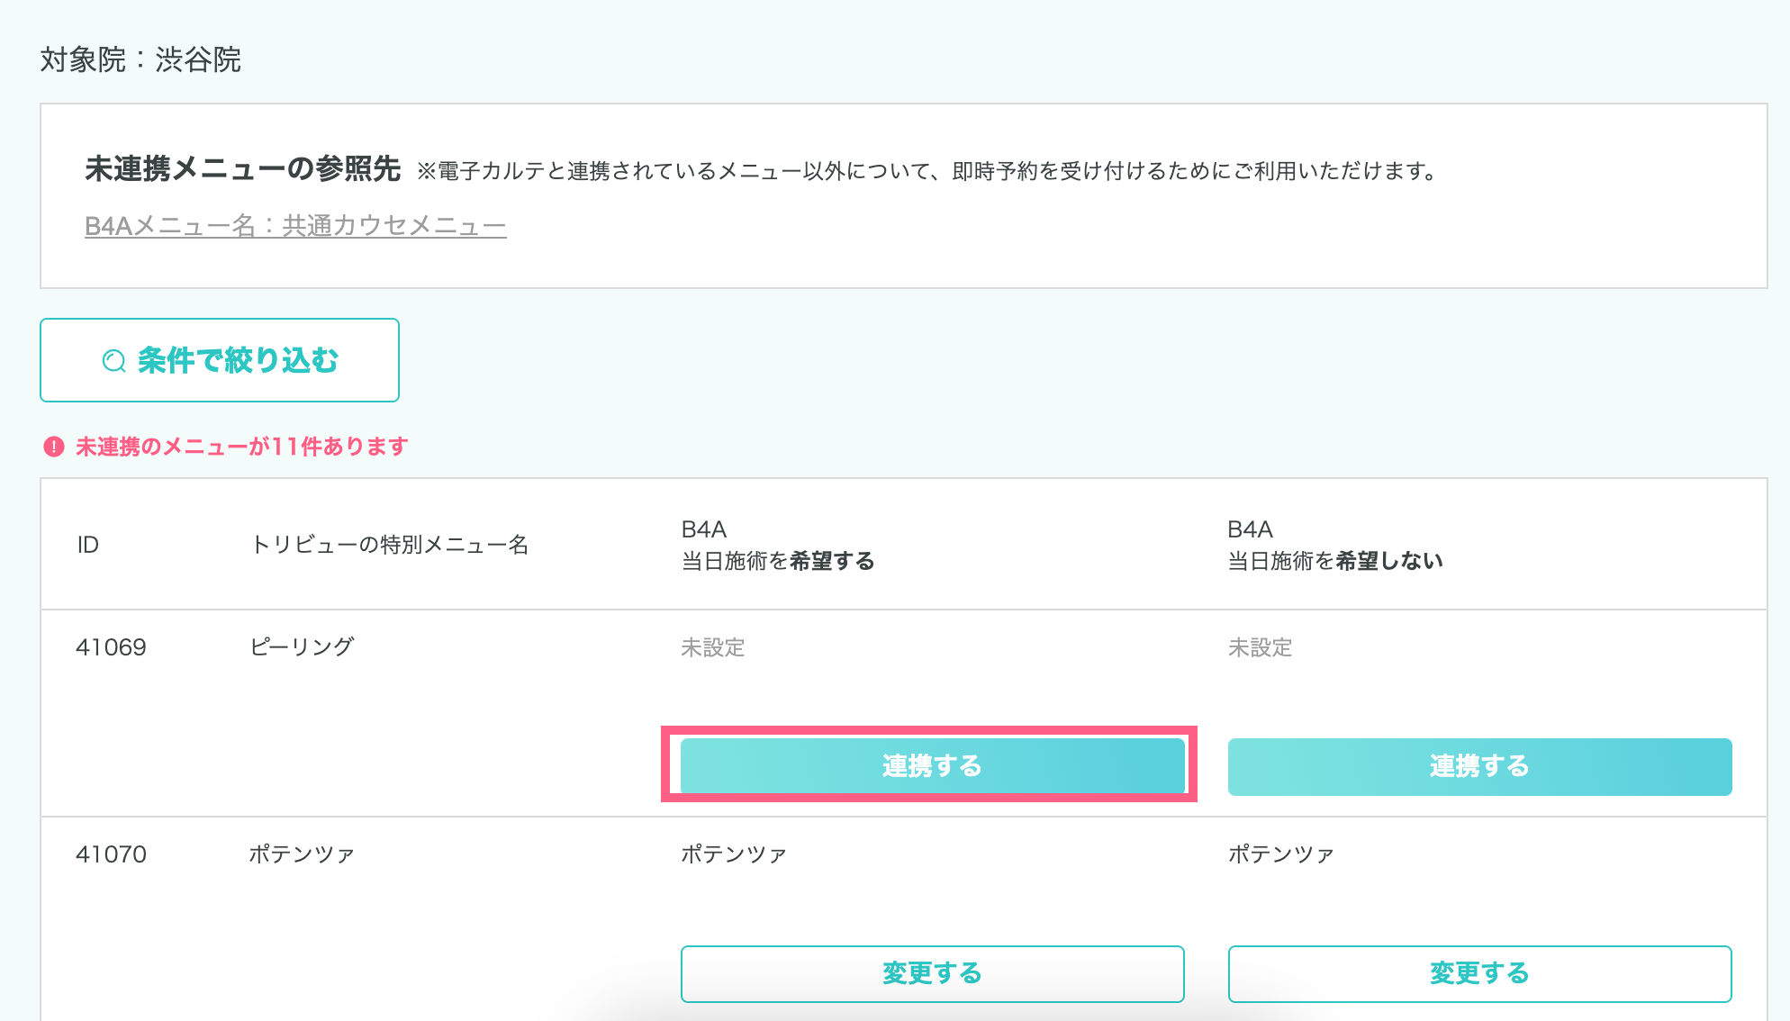The image size is (1790, 1021).
Task: Click the 未連携メニューの参照先 heading
Action: pos(242,169)
